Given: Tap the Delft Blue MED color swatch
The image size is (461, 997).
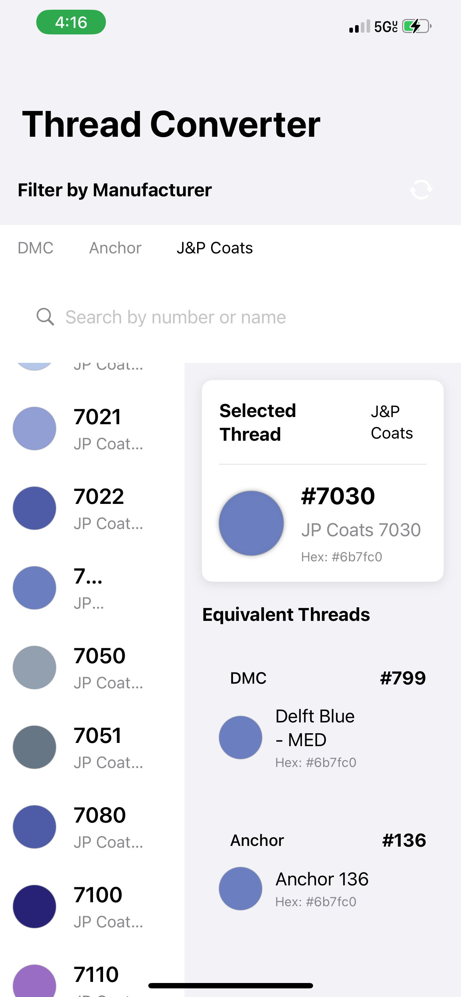Looking at the screenshot, I should click(x=240, y=737).
